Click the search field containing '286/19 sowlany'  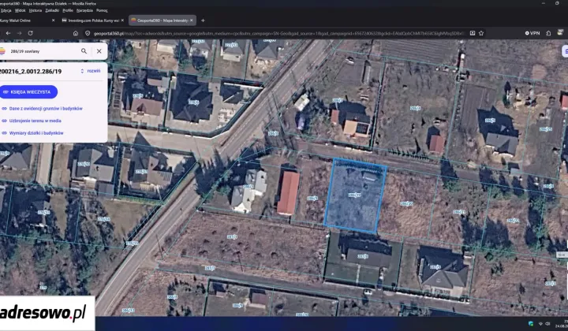43,51
